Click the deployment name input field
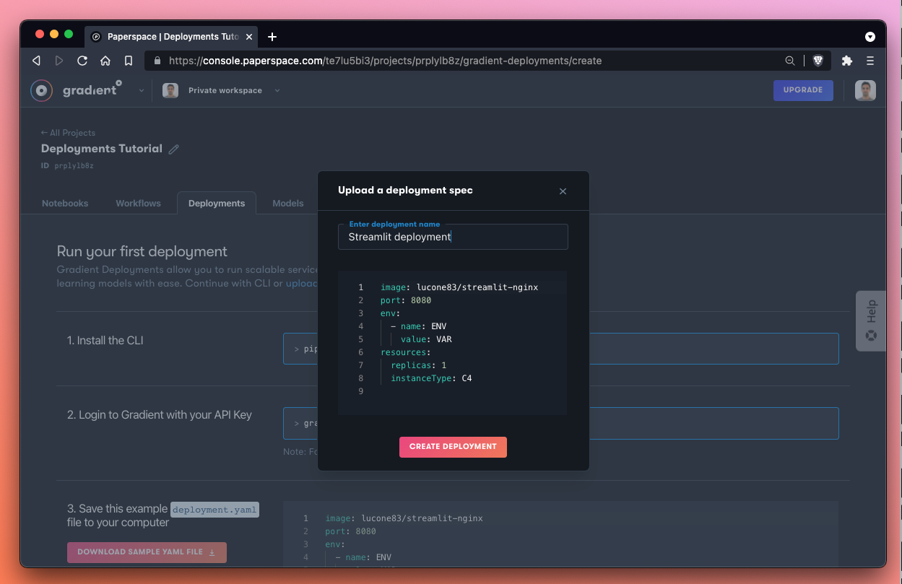This screenshot has width=902, height=584. (x=453, y=237)
